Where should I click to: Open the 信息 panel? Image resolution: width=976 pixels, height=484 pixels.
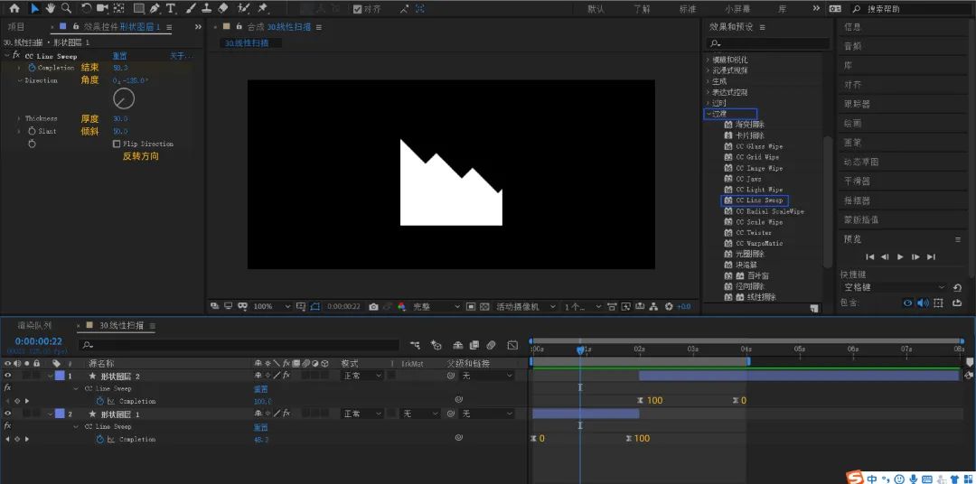(852, 27)
